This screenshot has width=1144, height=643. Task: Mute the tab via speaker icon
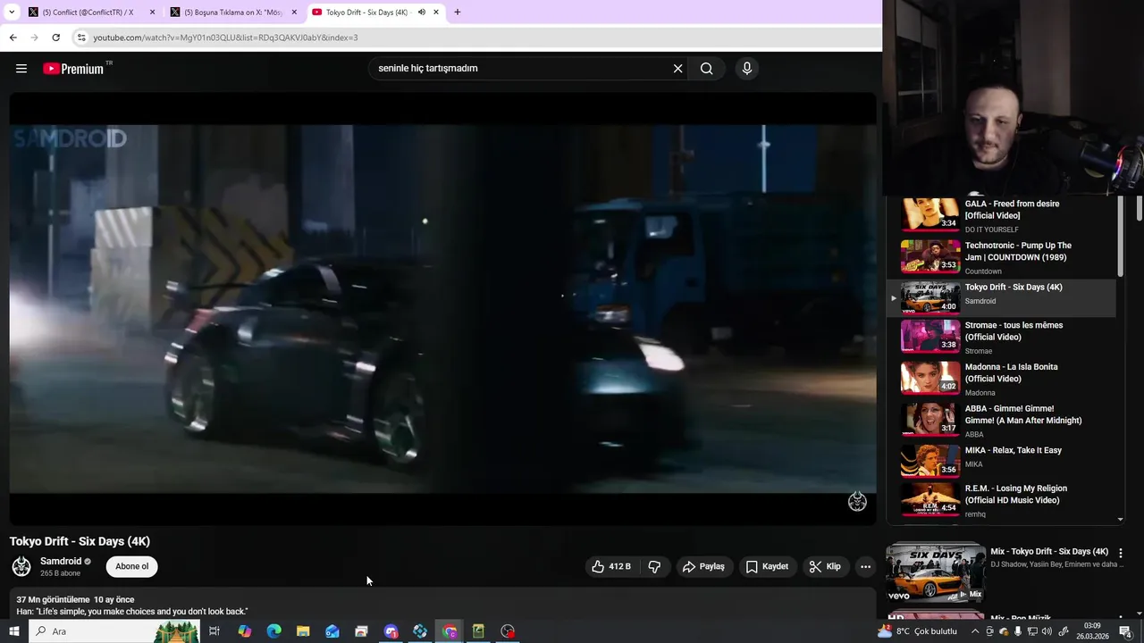coord(422,13)
